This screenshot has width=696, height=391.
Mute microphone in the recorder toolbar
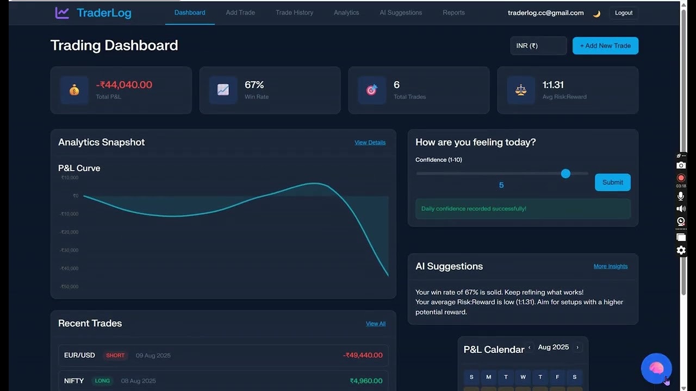681,196
